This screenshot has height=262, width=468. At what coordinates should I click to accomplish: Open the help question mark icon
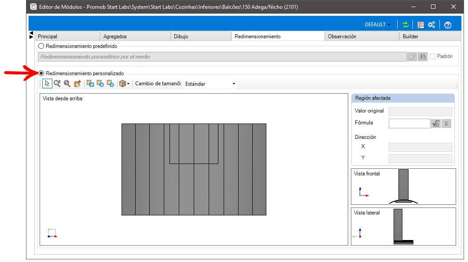pos(448,25)
